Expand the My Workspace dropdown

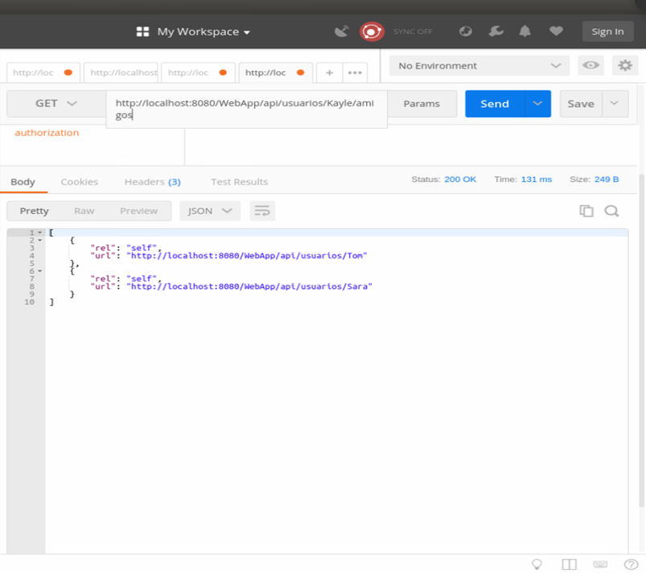coord(204,31)
